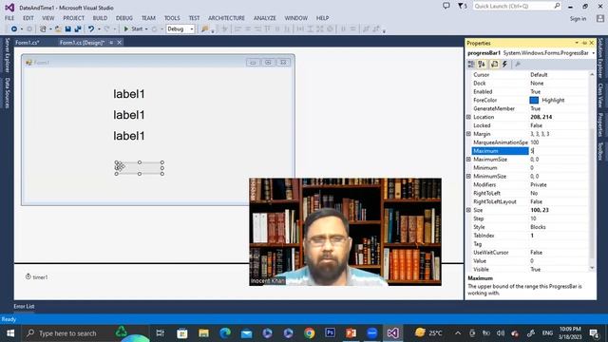Open the FILE menu

coord(9,18)
